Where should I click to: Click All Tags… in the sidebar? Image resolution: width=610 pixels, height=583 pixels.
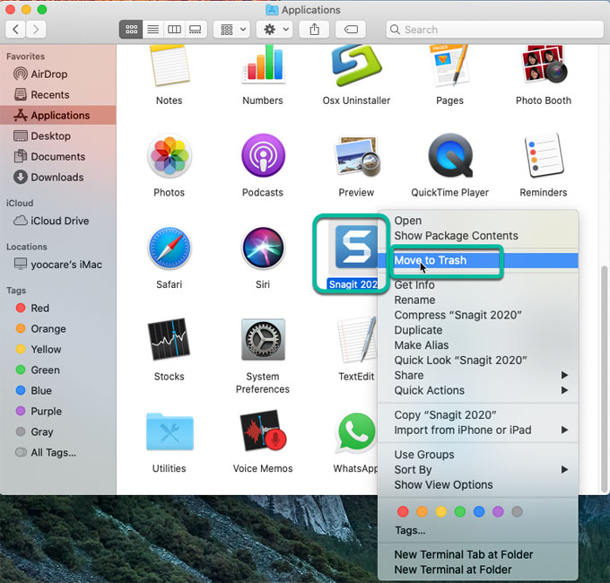[x=58, y=453]
